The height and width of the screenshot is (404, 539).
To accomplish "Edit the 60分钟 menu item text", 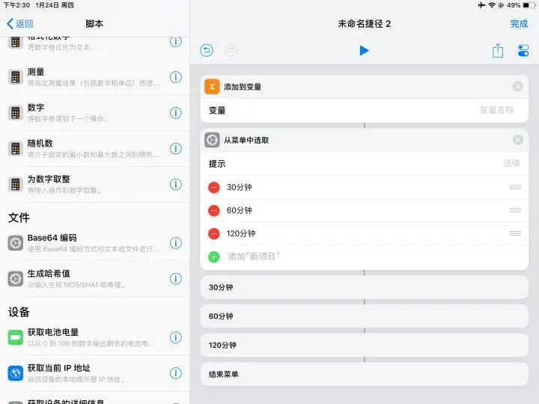I will coord(240,210).
